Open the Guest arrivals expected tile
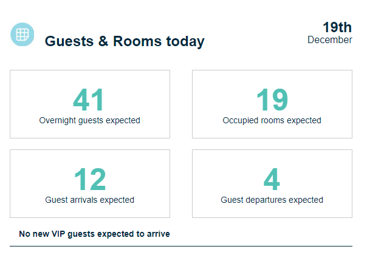 (36, 164)
